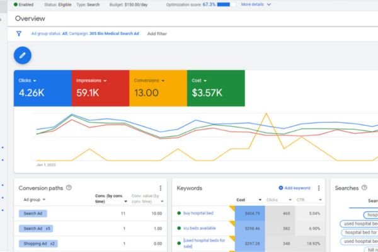Click Optimization score 67.3% value

tap(209, 4)
